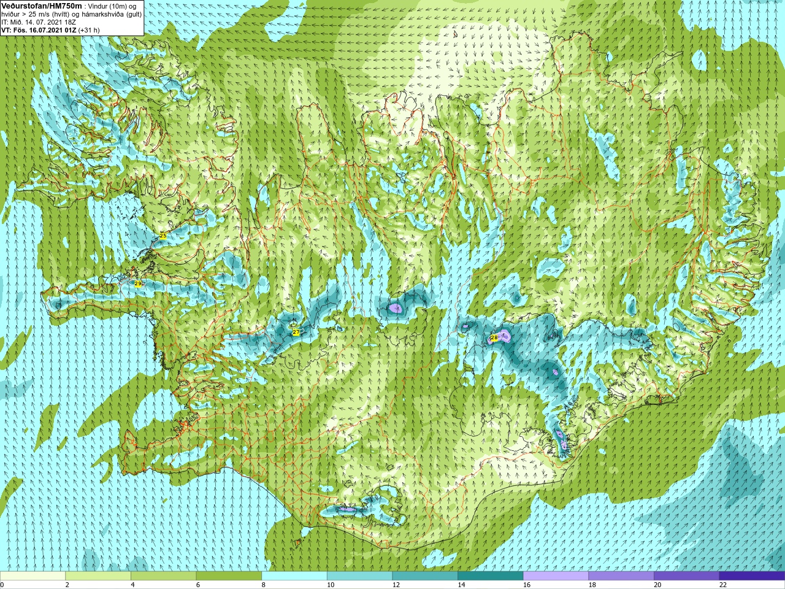Pick the 14–16 m/s dark teal legend swatch
Image resolution: width=785 pixels, height=589 pixels.
point(491,576)
